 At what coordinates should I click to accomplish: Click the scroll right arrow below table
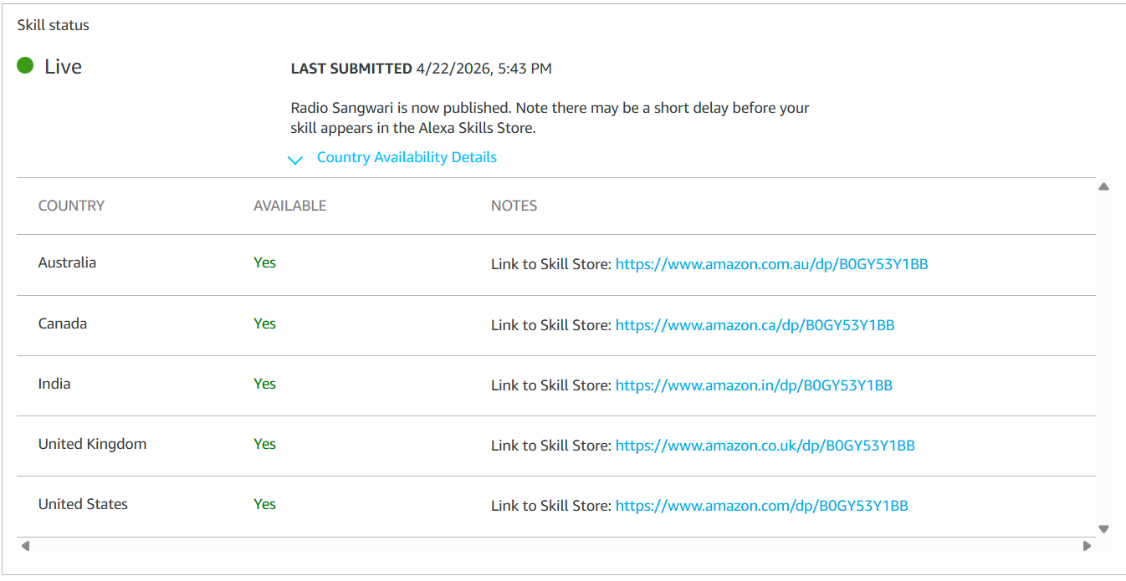tap(1087, 546)
